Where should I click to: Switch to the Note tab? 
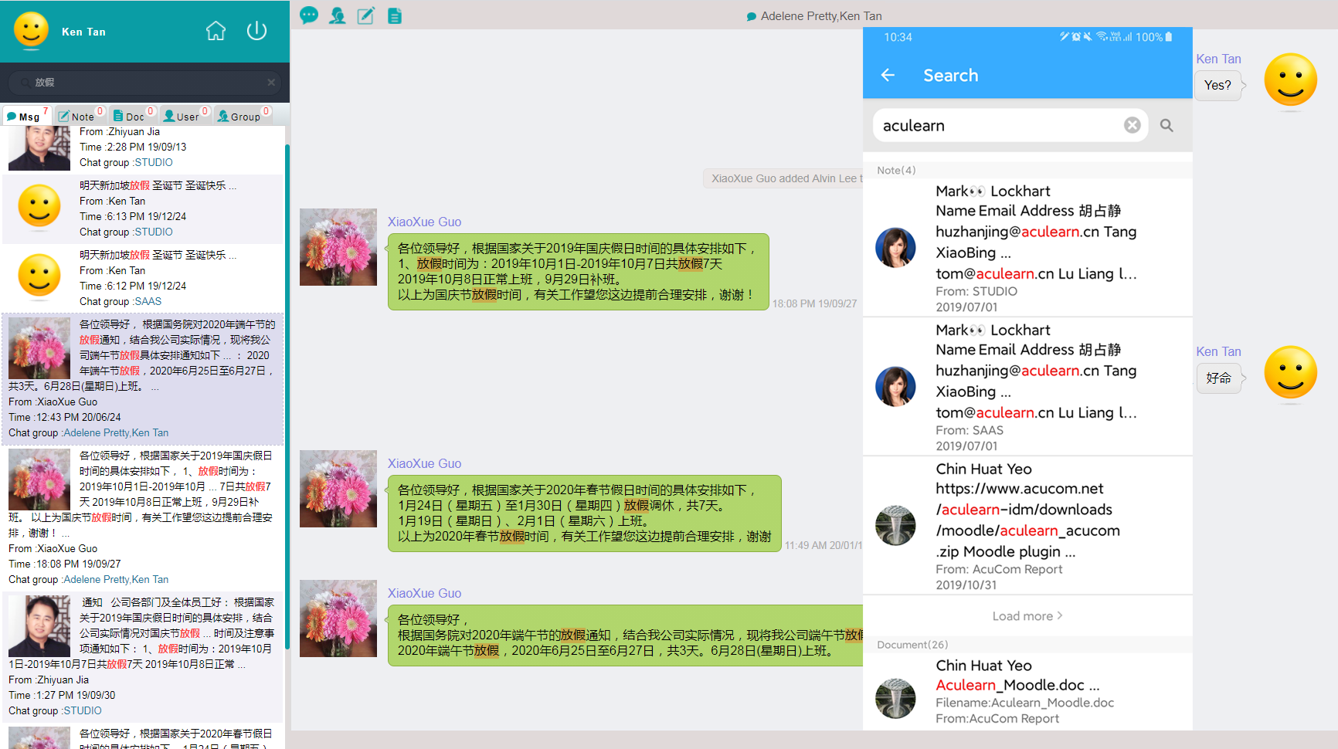point(80,116)
